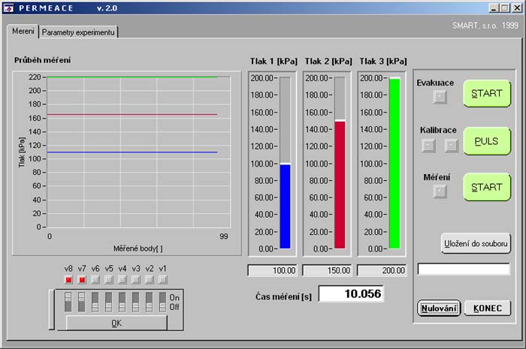The width and height of the screenshot is (526, 349).
Task: Click the v6 indicator LED
Action: coord(95,280)
